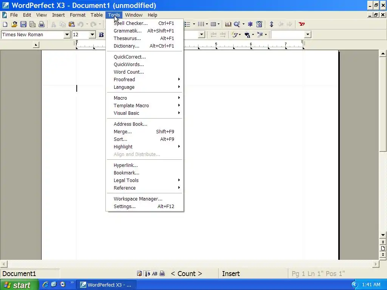Click the insert symbol asterisk icon
387x290 pixels.
point(260,35)
